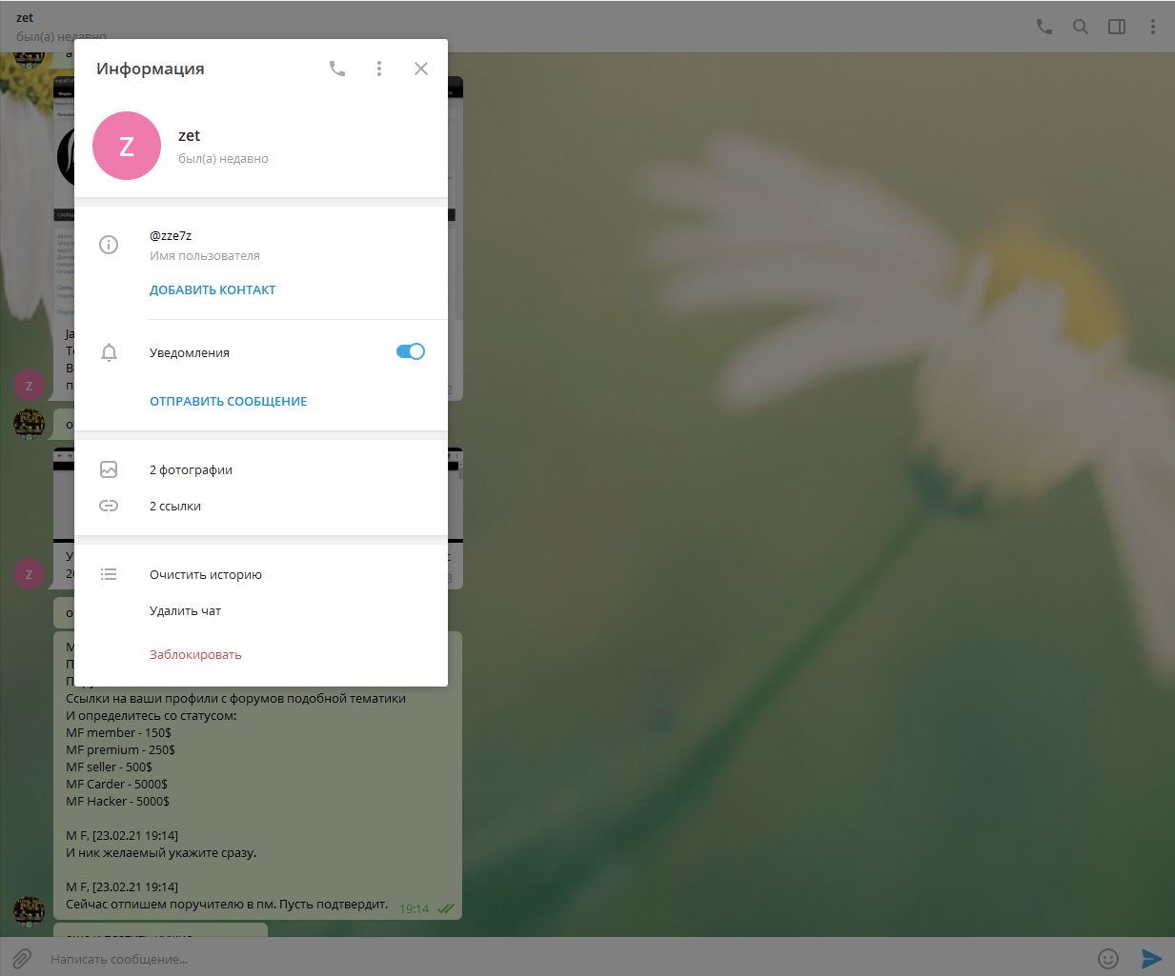
Task: Open more options menu in Information dialog
Action: pos(379,69)
